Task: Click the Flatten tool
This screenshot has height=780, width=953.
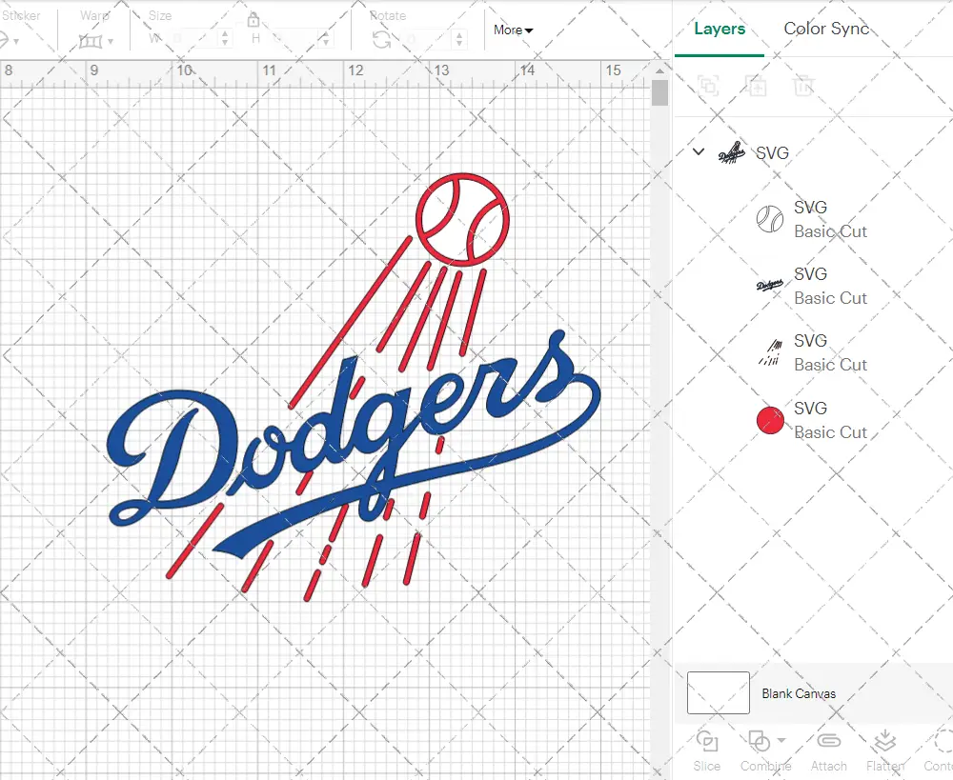Action: pyautogui.click(x=885, y=750)
